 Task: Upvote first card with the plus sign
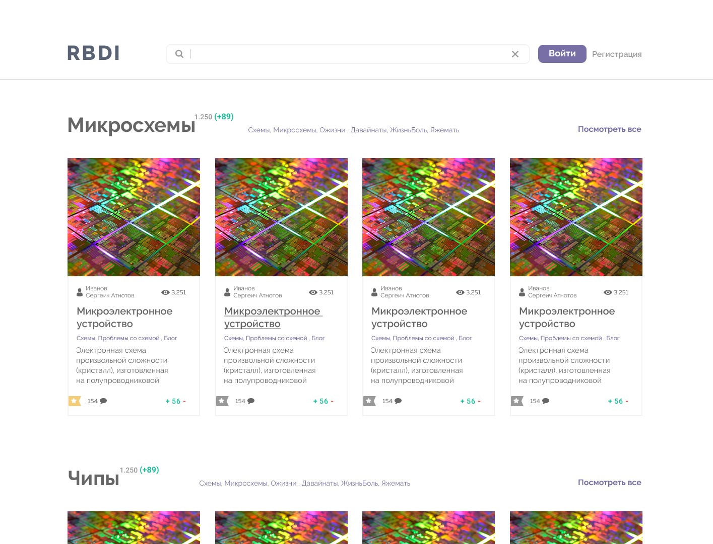click(167, 401)
